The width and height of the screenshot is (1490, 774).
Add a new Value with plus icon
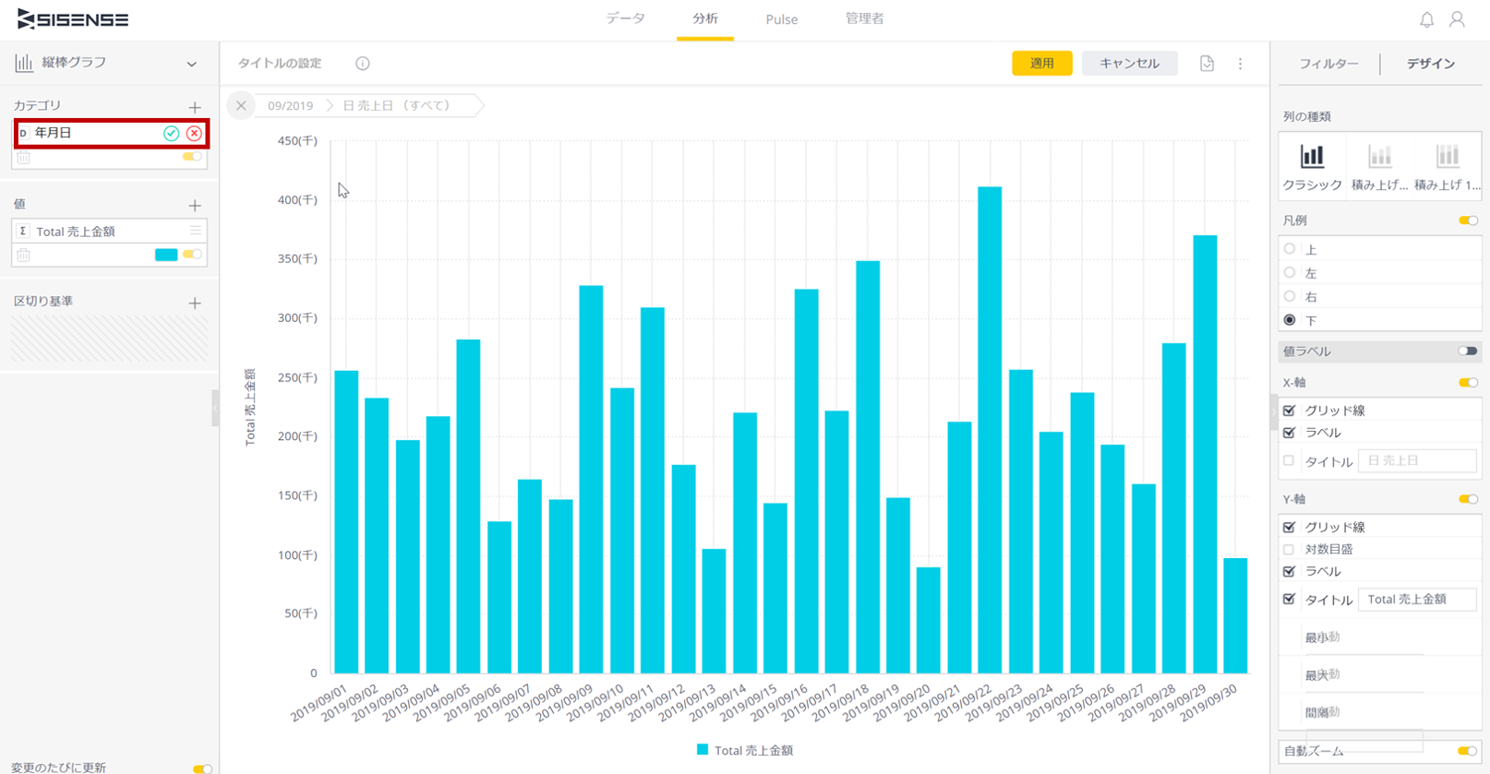click(195, 205)
